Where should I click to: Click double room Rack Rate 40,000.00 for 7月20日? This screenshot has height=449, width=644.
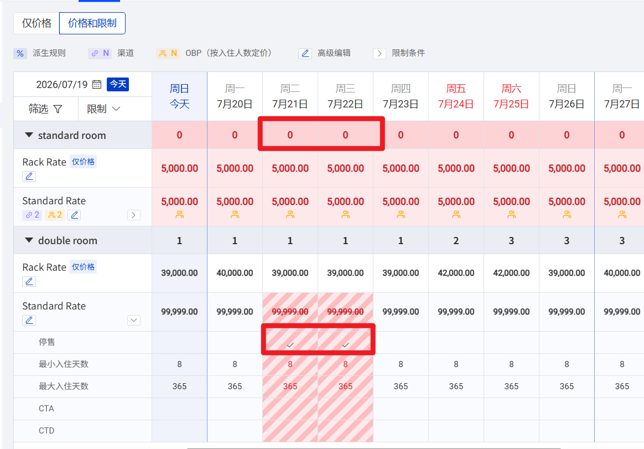pos(235,273)
